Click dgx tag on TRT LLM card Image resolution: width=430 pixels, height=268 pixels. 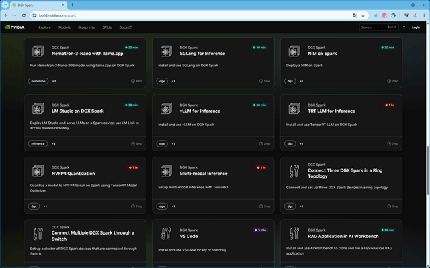point(290,143)
